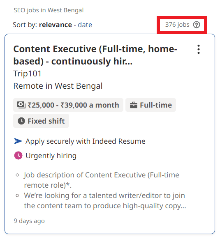Image resolution: width=220 pixels, height=239 pixels.
Task: Click the Trip101 company name
Action: [27, 74]
